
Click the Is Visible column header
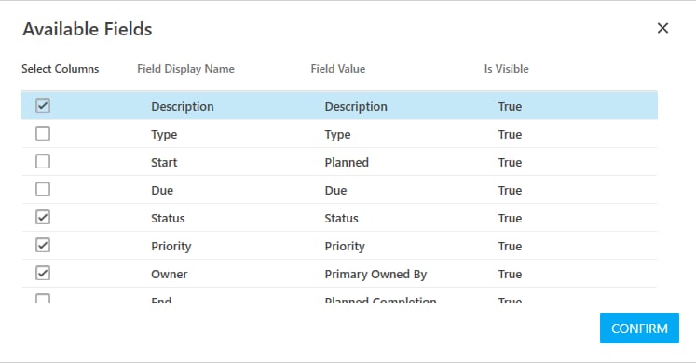tap(506, 69)
